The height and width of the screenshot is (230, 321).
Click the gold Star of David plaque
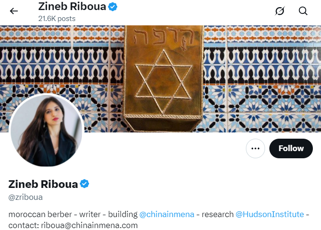(163, 79)
